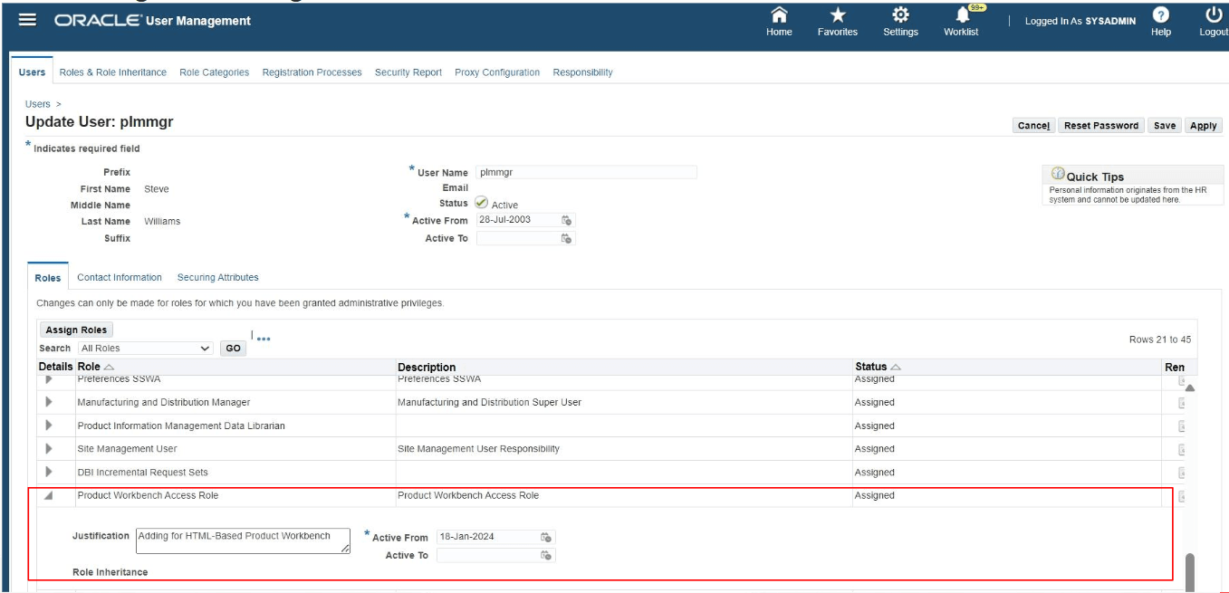Click the Description column header
Image resolution: width=1229 pixels, height=593 pixels.
click(427, 367)
